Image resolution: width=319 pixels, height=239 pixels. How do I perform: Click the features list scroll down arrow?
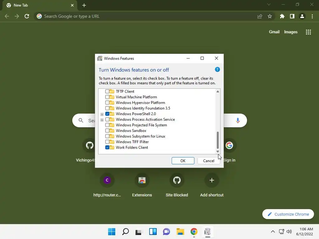coord(218,152)
